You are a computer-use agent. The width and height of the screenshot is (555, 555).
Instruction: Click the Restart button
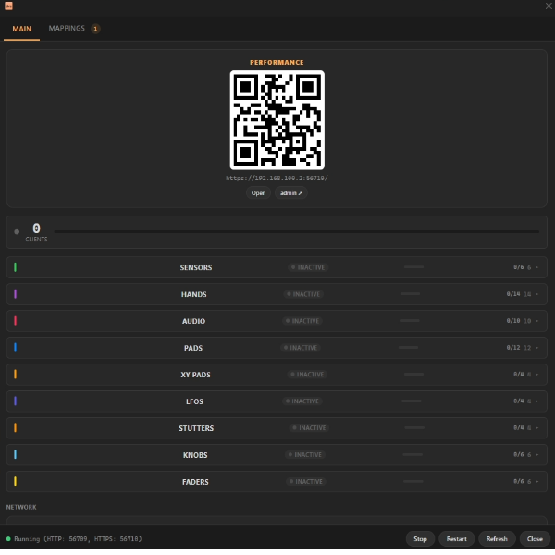[x=456, y=538]
